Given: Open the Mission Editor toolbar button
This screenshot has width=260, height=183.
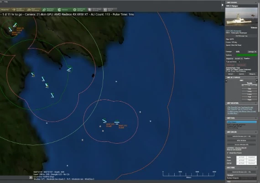Looking at the screenshot, I should 110,10.
